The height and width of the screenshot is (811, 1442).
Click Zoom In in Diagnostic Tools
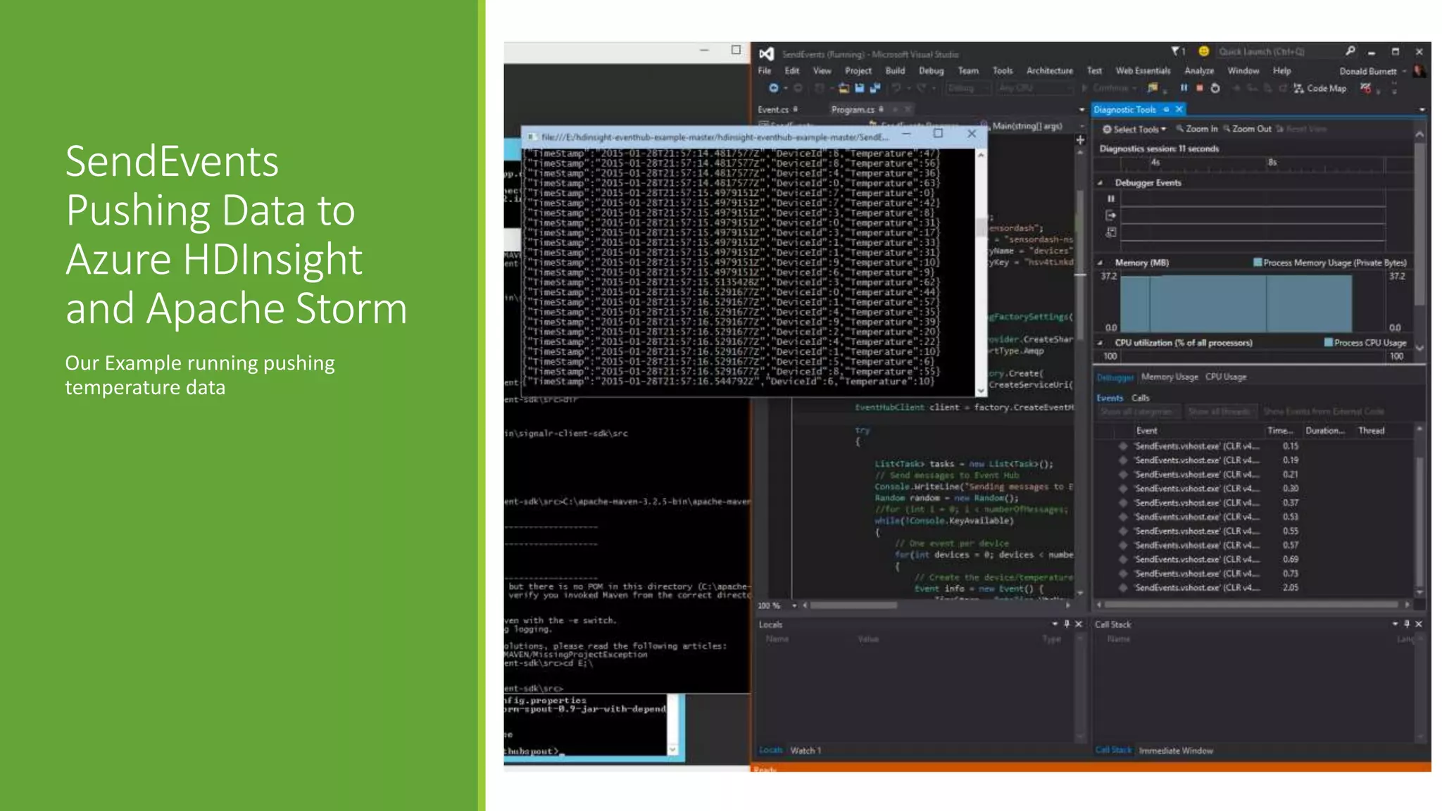(x=1196, y=129)
